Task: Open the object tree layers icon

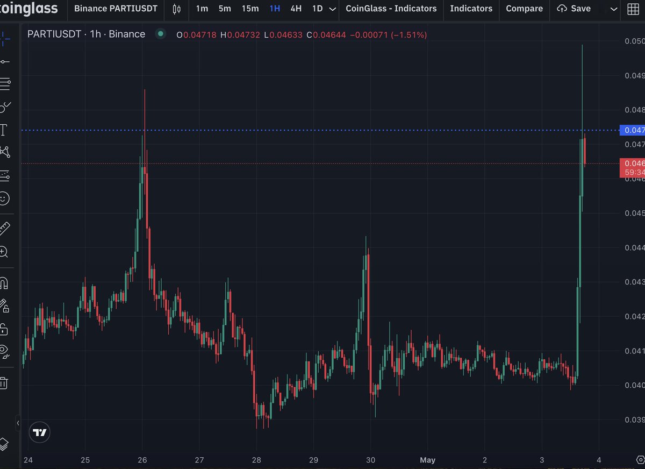Action: click(x=4, y=444)
